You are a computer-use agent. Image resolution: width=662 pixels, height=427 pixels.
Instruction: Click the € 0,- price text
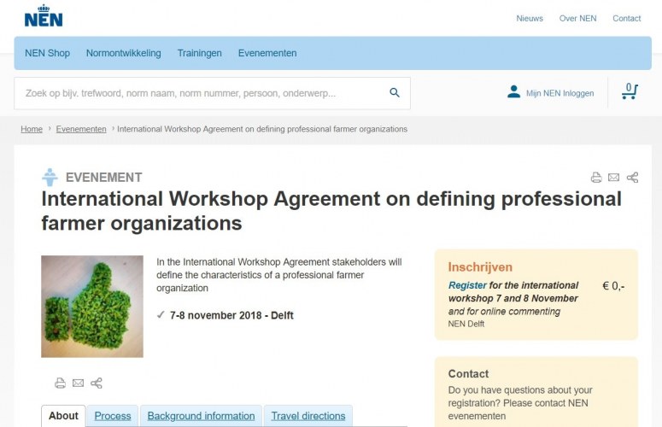point(613,286)
